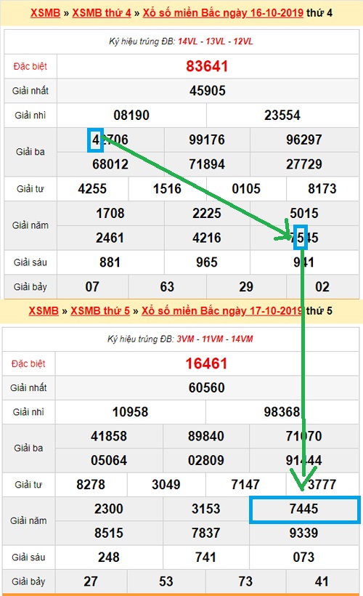Image resolution: width=363 pixels, height=596 pixels.
Task: Select special prize number 83641
Action: [207, 67]
